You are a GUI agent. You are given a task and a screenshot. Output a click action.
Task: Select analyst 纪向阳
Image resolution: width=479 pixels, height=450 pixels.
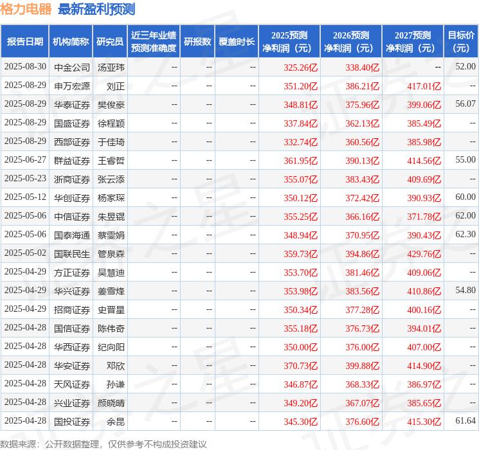point(111,347)
